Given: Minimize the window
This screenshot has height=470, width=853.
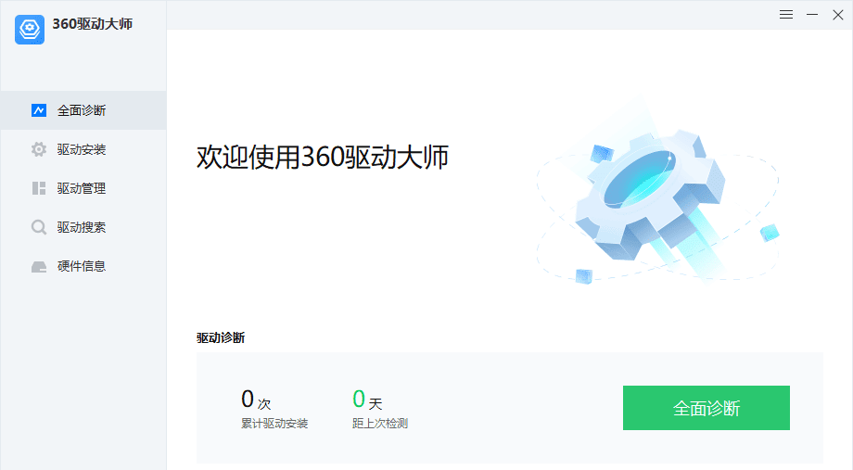Looking at the screenshot, I should click(x=812, y=15).
